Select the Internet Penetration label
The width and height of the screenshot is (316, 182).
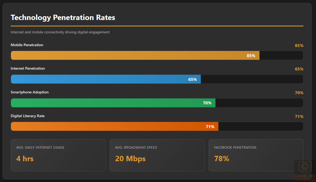click(28, 69)
